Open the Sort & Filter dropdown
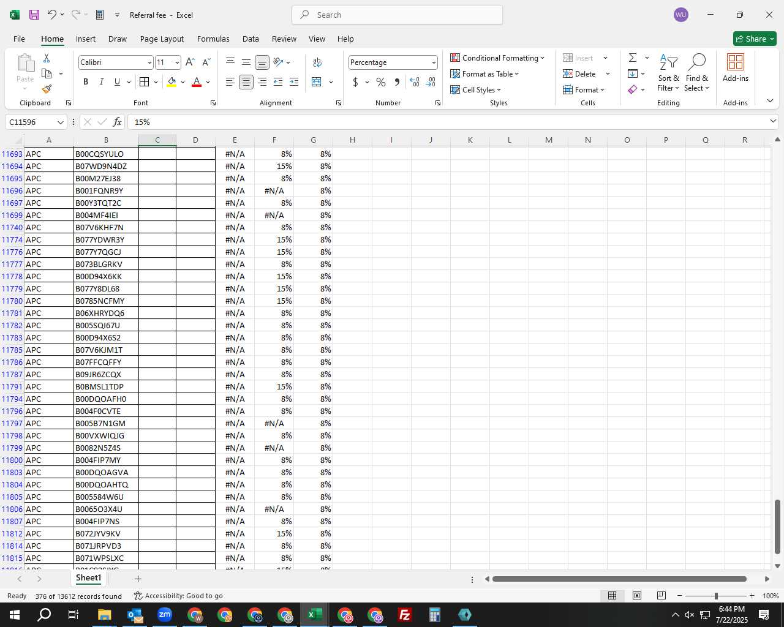This screenshot has width=784, height=627. 668,73
